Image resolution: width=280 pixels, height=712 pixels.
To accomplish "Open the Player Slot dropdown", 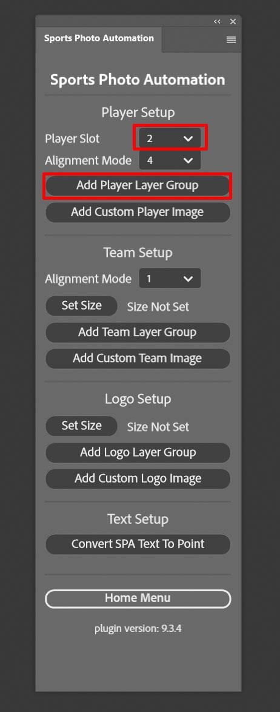I will click(170, 138).
